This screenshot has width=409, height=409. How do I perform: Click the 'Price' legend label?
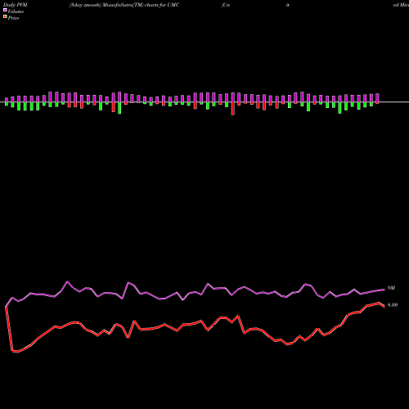[13, 18]
